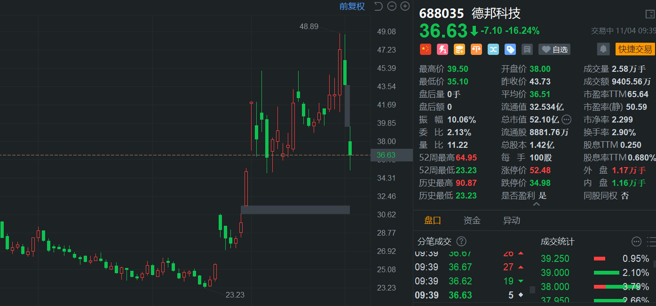Click the 39.250 volume distribution bar
Image resolution: width=656 pixels, height=306 pixels.
599,259
